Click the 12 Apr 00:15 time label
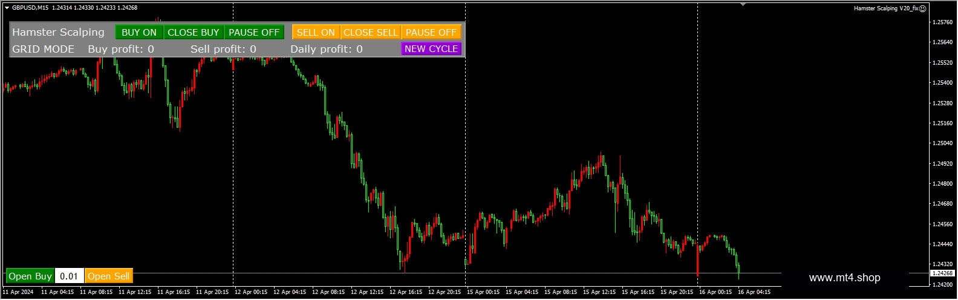 [x=251, y=292]
